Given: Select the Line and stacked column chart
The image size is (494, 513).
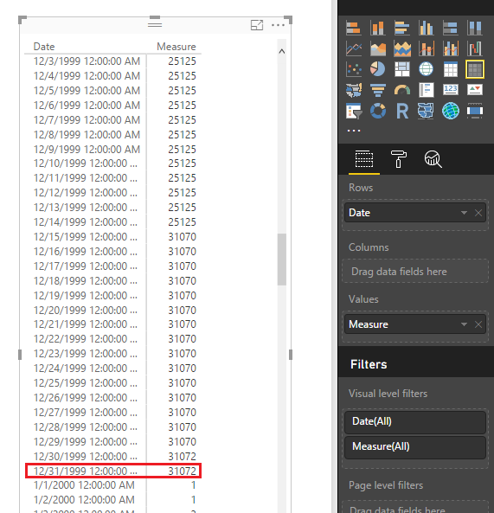Looking at the screenshot, I should [x=426, y=48].
